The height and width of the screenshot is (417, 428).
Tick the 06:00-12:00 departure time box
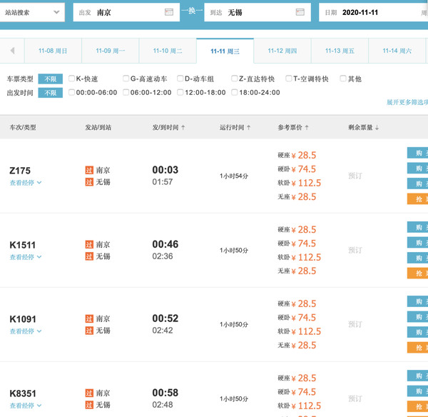tap(126, 92)
